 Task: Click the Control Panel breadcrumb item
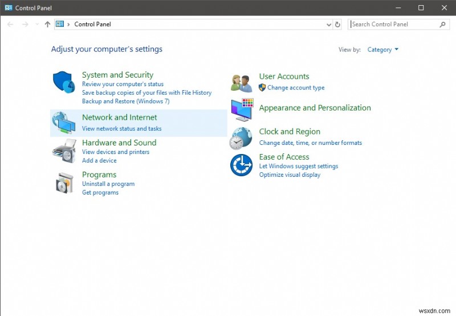(x=92, y=25)
